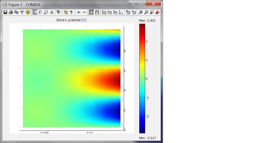
Task: Click the Save figure disk icon
Action: tap(5, 12)
